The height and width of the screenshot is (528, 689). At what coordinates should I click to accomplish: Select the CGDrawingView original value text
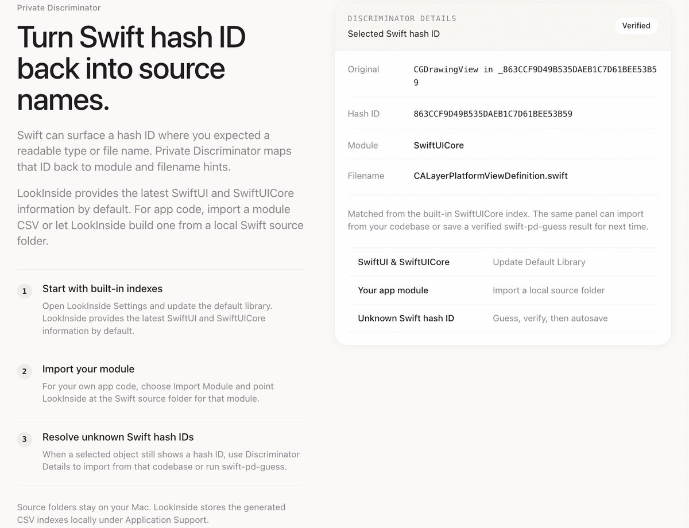pyautogui.click(x=535, y=76)
